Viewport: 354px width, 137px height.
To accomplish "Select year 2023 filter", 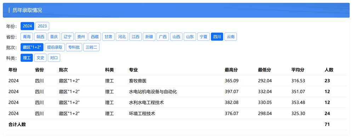I will [x=42, y=26].
